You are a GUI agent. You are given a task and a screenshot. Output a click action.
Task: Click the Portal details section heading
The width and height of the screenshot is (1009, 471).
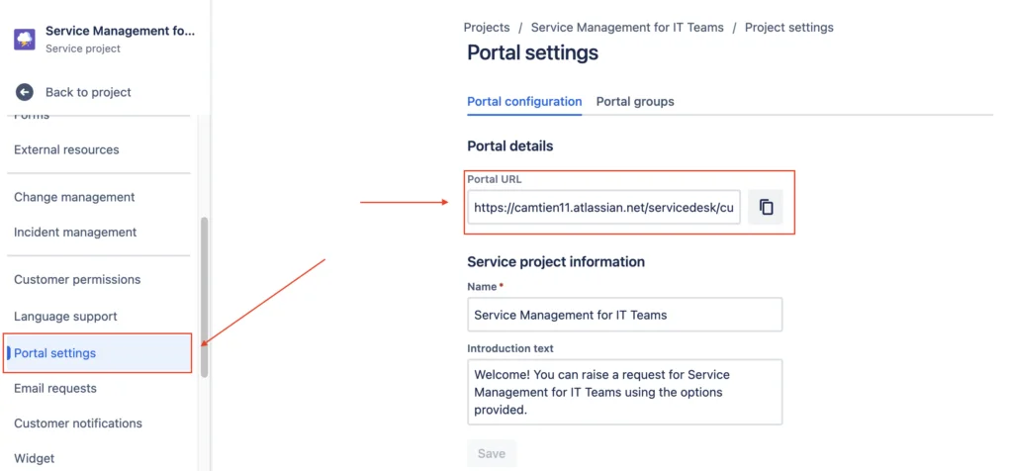pos(510,146)
